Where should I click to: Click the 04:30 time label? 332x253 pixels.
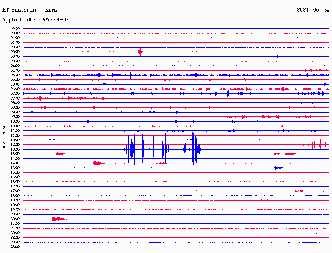pos(15,70)
